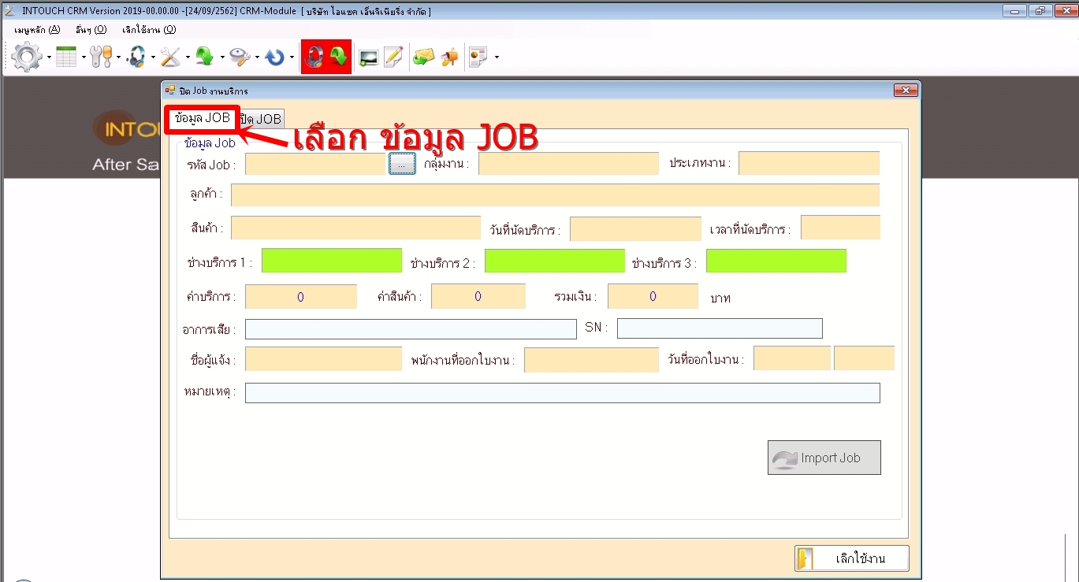
Task: Click the ... browse button beside รหัส Job
Action: click(x=402, y=164)
